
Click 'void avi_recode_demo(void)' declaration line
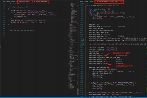pyautogui.click(x=18, y=7)
